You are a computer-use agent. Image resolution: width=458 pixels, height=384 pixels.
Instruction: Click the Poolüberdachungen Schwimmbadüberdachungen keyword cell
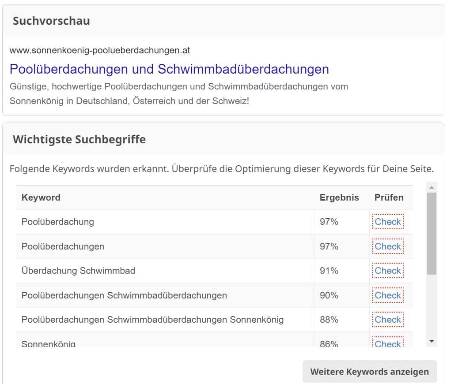165,295
